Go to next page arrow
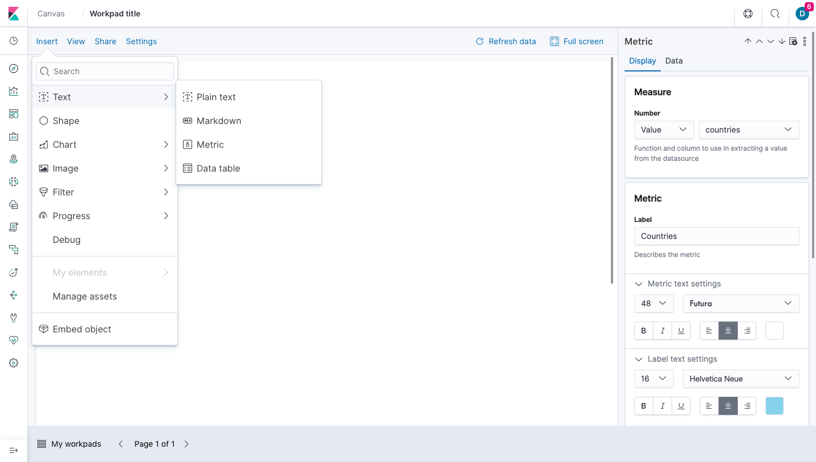Image resolution: width=816 pixels, height=462 pixels. [x=186, y=444]
